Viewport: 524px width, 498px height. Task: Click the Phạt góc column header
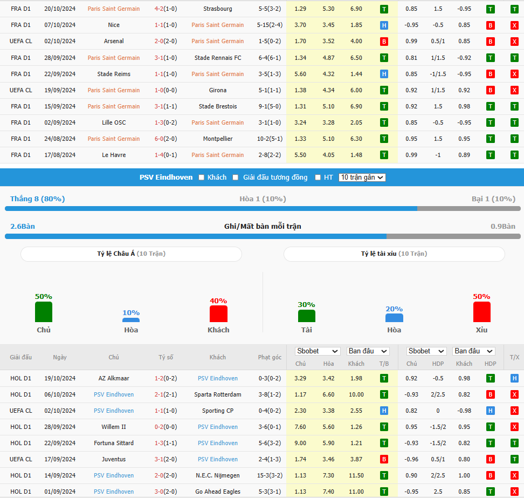(270, 357)
